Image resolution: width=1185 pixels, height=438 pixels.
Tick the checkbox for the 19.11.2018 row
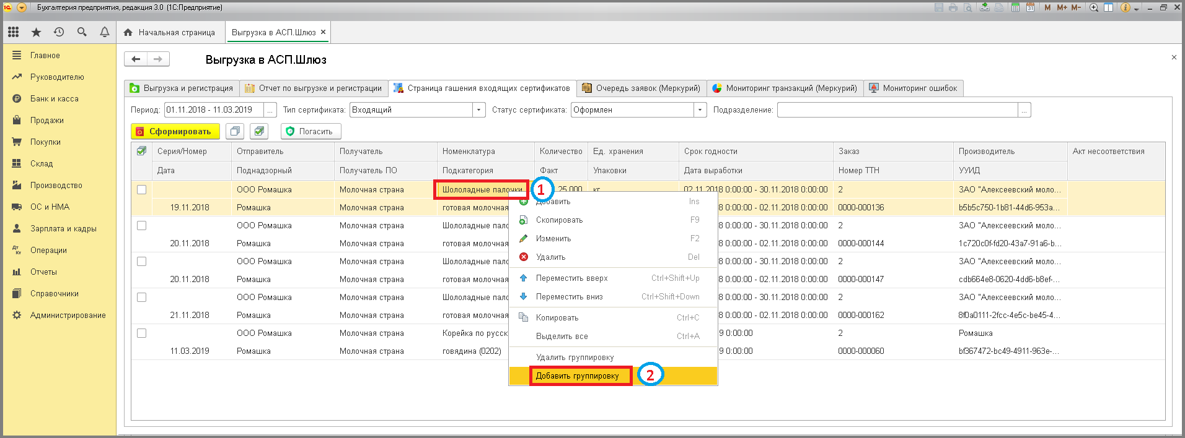click(x=141, y=190)
